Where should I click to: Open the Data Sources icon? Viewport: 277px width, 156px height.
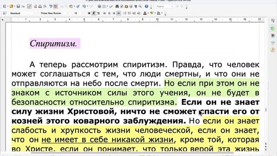131,6
